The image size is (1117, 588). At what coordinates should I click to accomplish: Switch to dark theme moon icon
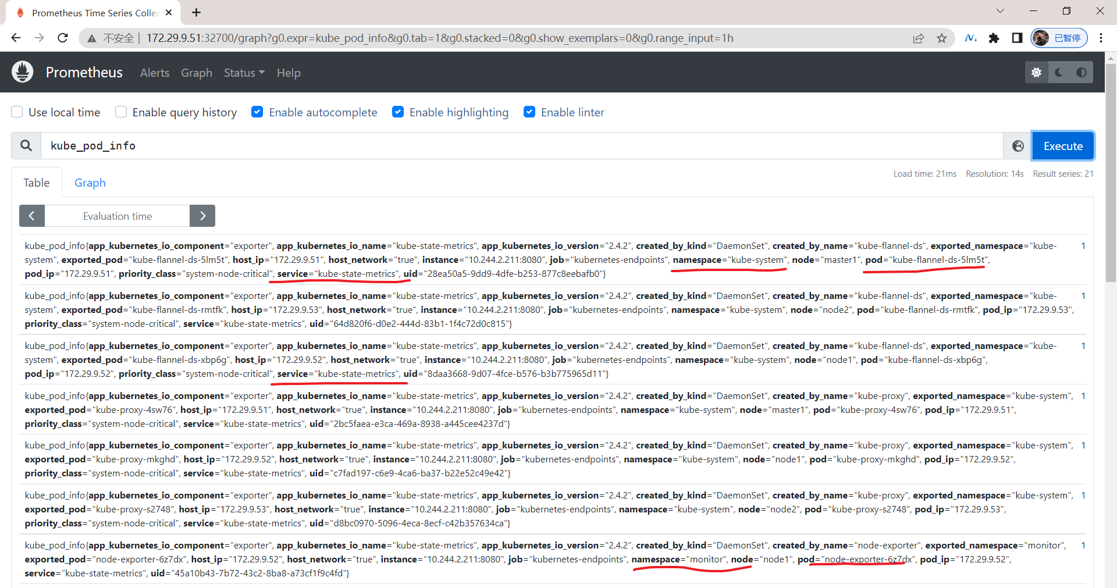[x=1059, y=73]
